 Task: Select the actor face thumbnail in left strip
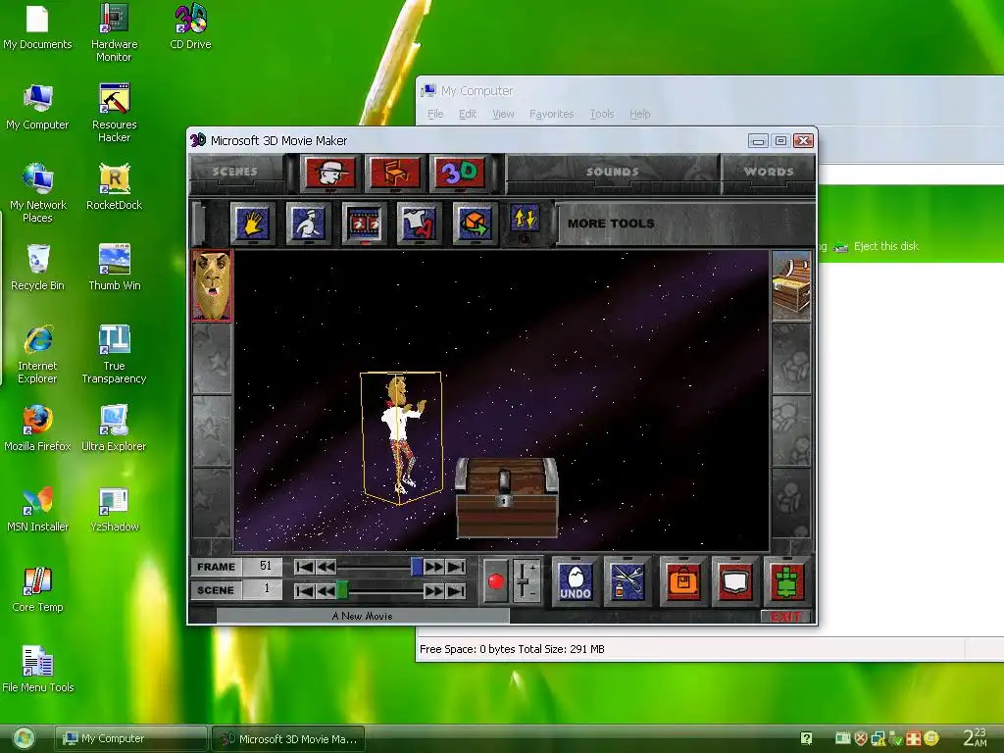212,285
